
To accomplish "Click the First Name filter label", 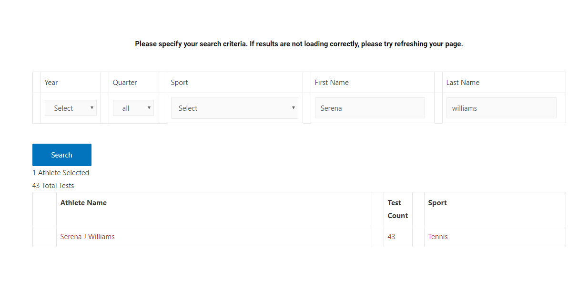I will coord(332,83).
